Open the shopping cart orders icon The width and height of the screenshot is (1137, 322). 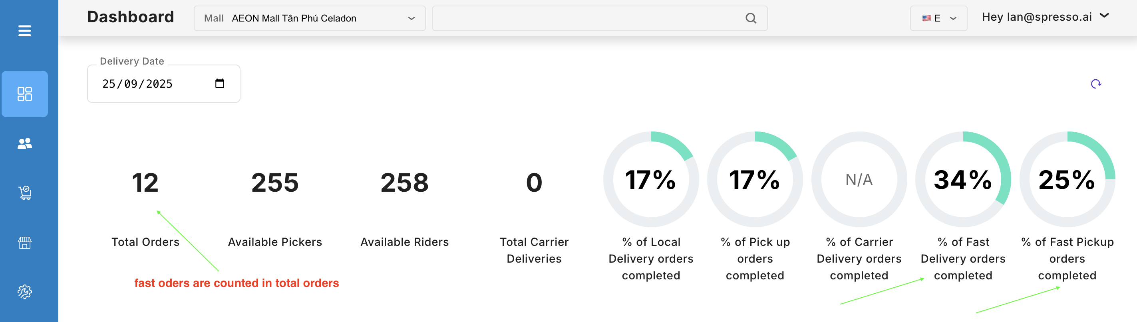(x=25, y=193)
